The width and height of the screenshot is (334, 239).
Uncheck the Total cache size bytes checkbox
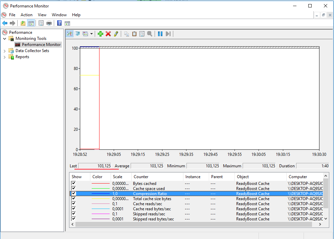73,198
